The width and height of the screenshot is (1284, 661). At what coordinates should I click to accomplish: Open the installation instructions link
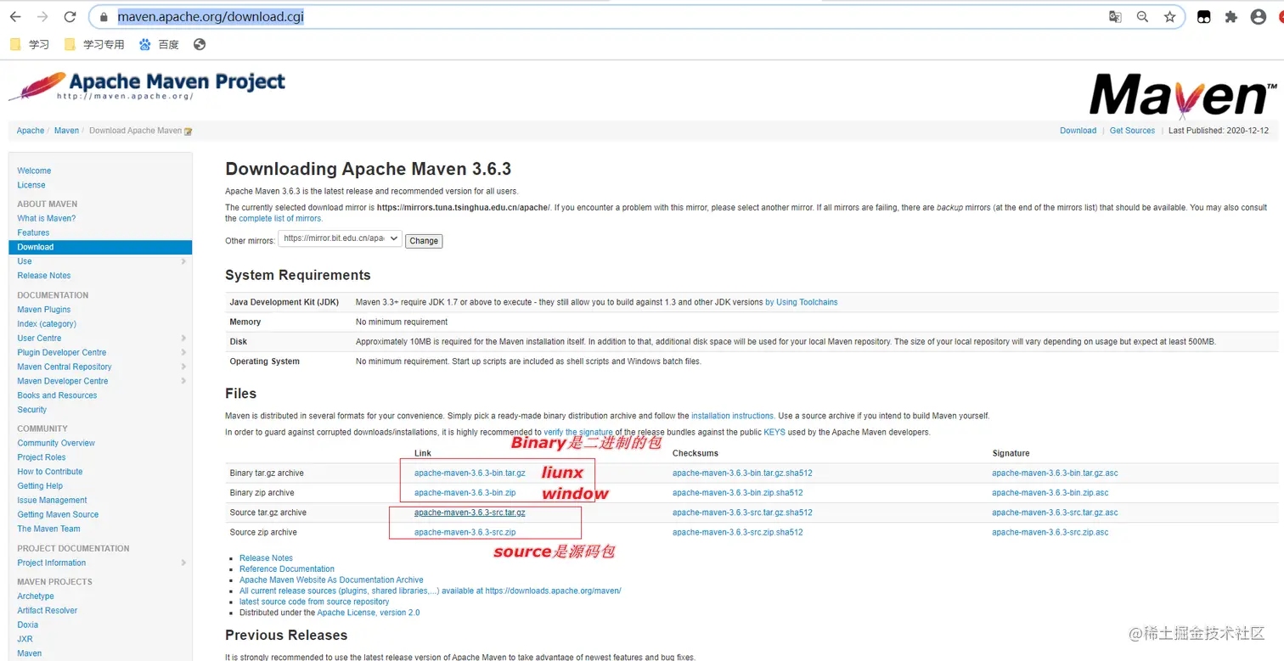click(x=732, y=416)
